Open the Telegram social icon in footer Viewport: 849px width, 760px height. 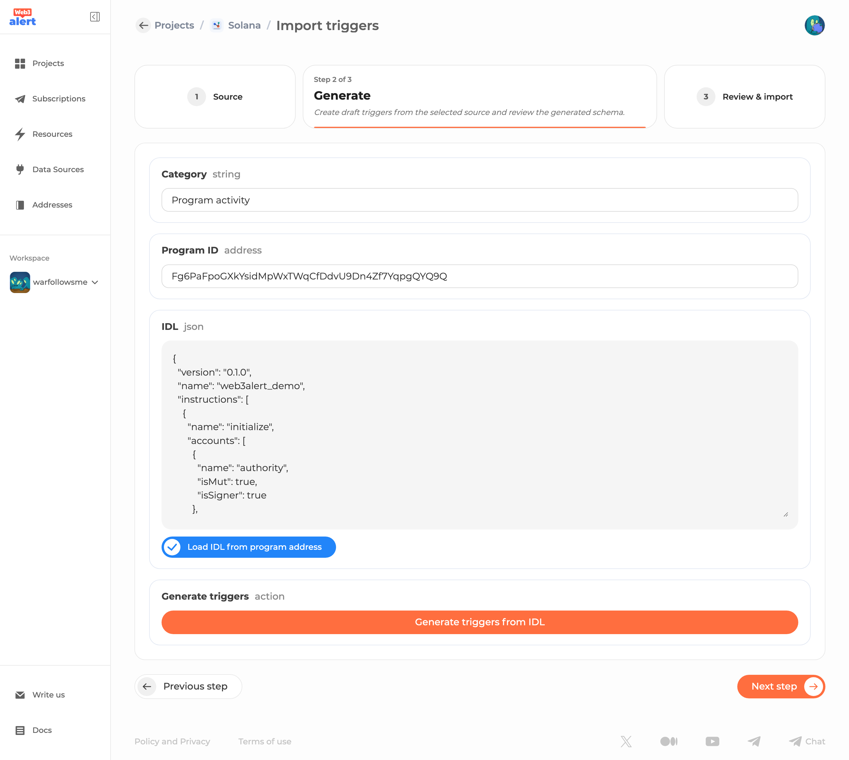[754, 742]
